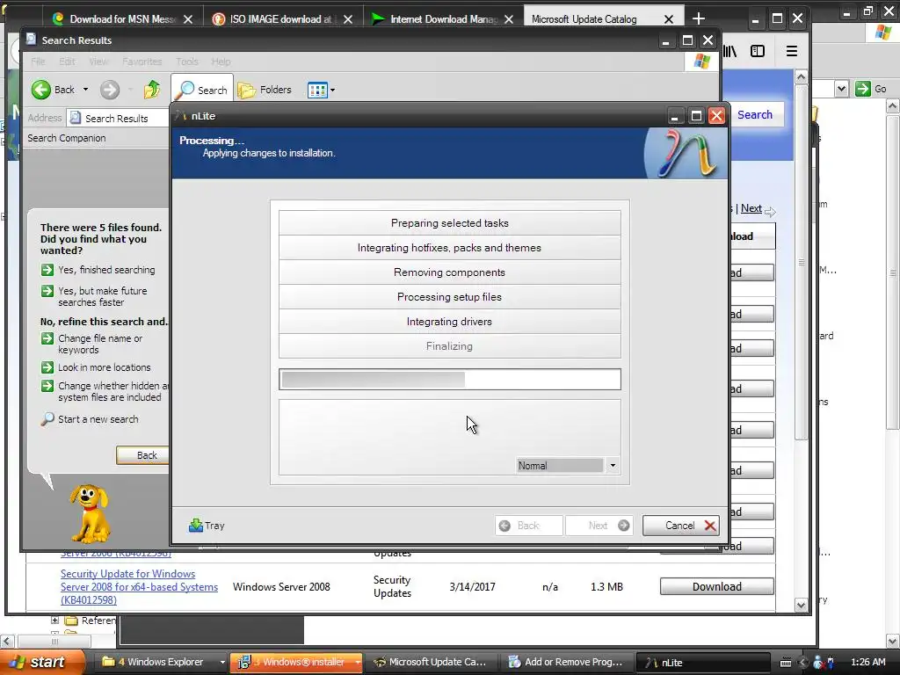Click the Search button in Update Catalog
This screenshot has width=900, height=675.
[755, 115]
